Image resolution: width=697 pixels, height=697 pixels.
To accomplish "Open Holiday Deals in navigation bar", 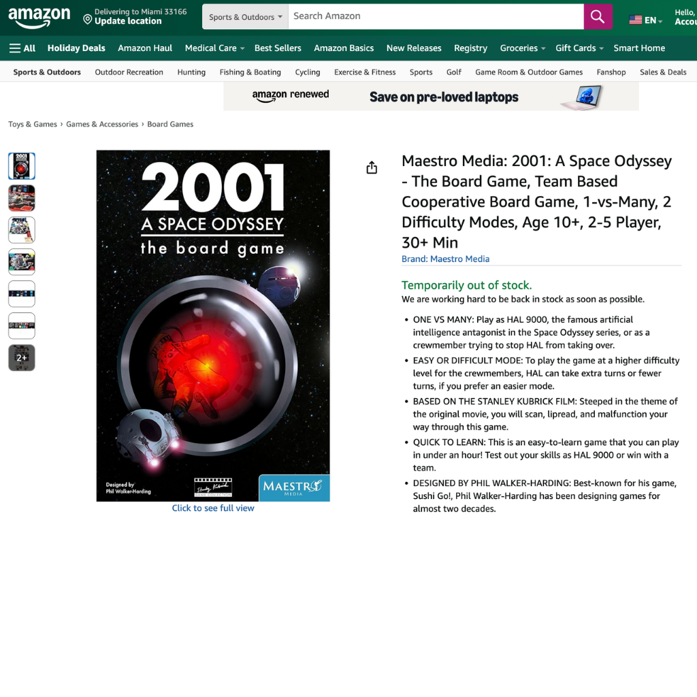I will [x=76, y=48].
